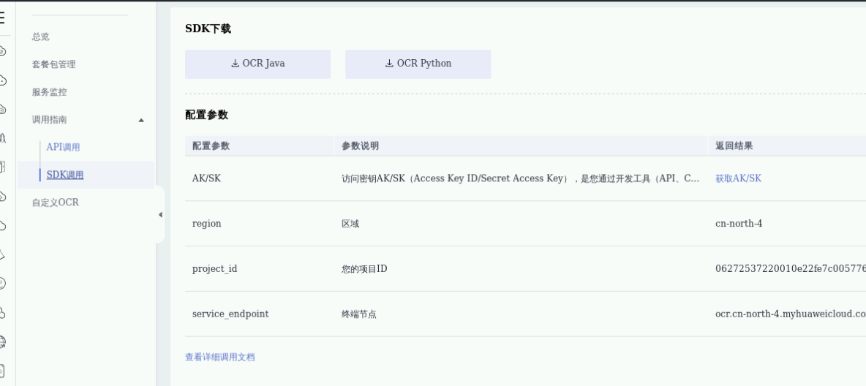Download the OCR Java SDK
The image size is (866, 386).
tap(258, 64)
